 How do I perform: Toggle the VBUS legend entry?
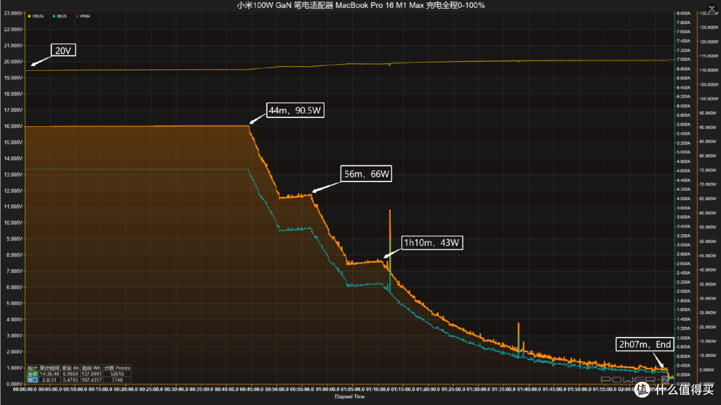pos(36,16)
